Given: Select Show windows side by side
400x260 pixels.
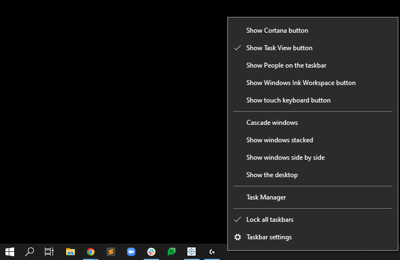Looking at the screenshot, I should tap(313, 158).
